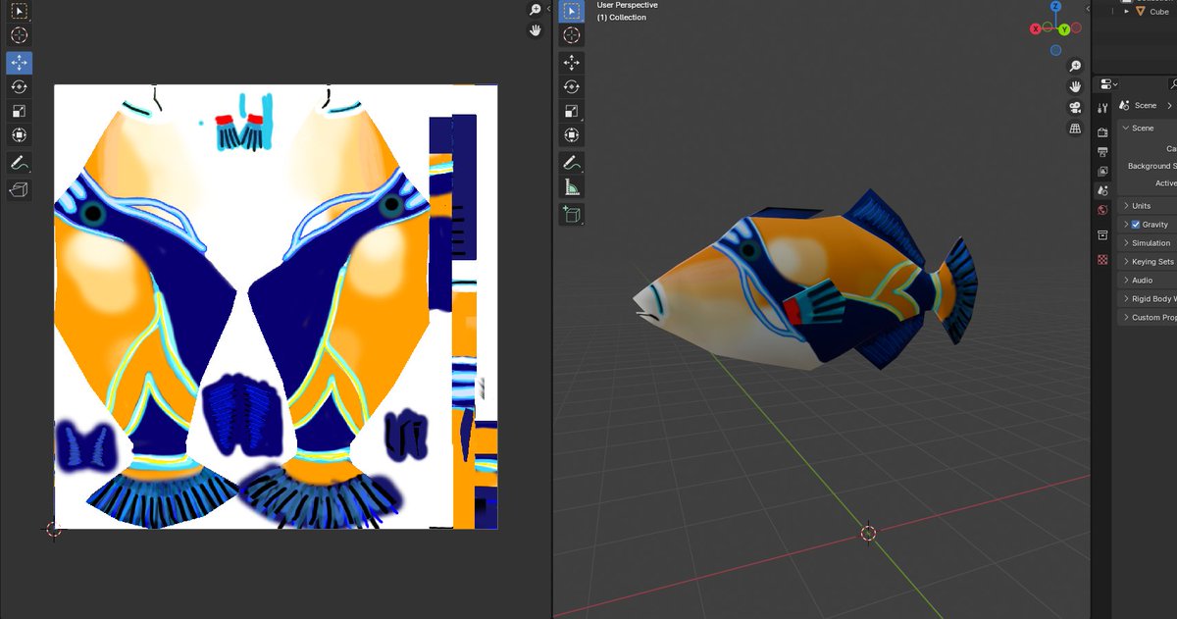Viewport: 1177px width, 619px height.
Task: Snap view to the negative X axis circle
Action: [x=1076, y=26]
